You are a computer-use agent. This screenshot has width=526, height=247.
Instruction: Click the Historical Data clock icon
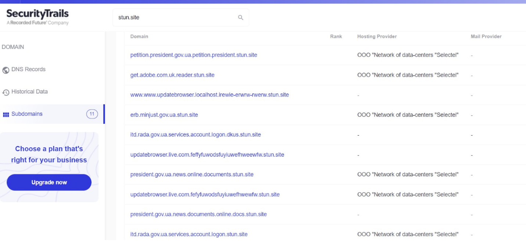6,92
